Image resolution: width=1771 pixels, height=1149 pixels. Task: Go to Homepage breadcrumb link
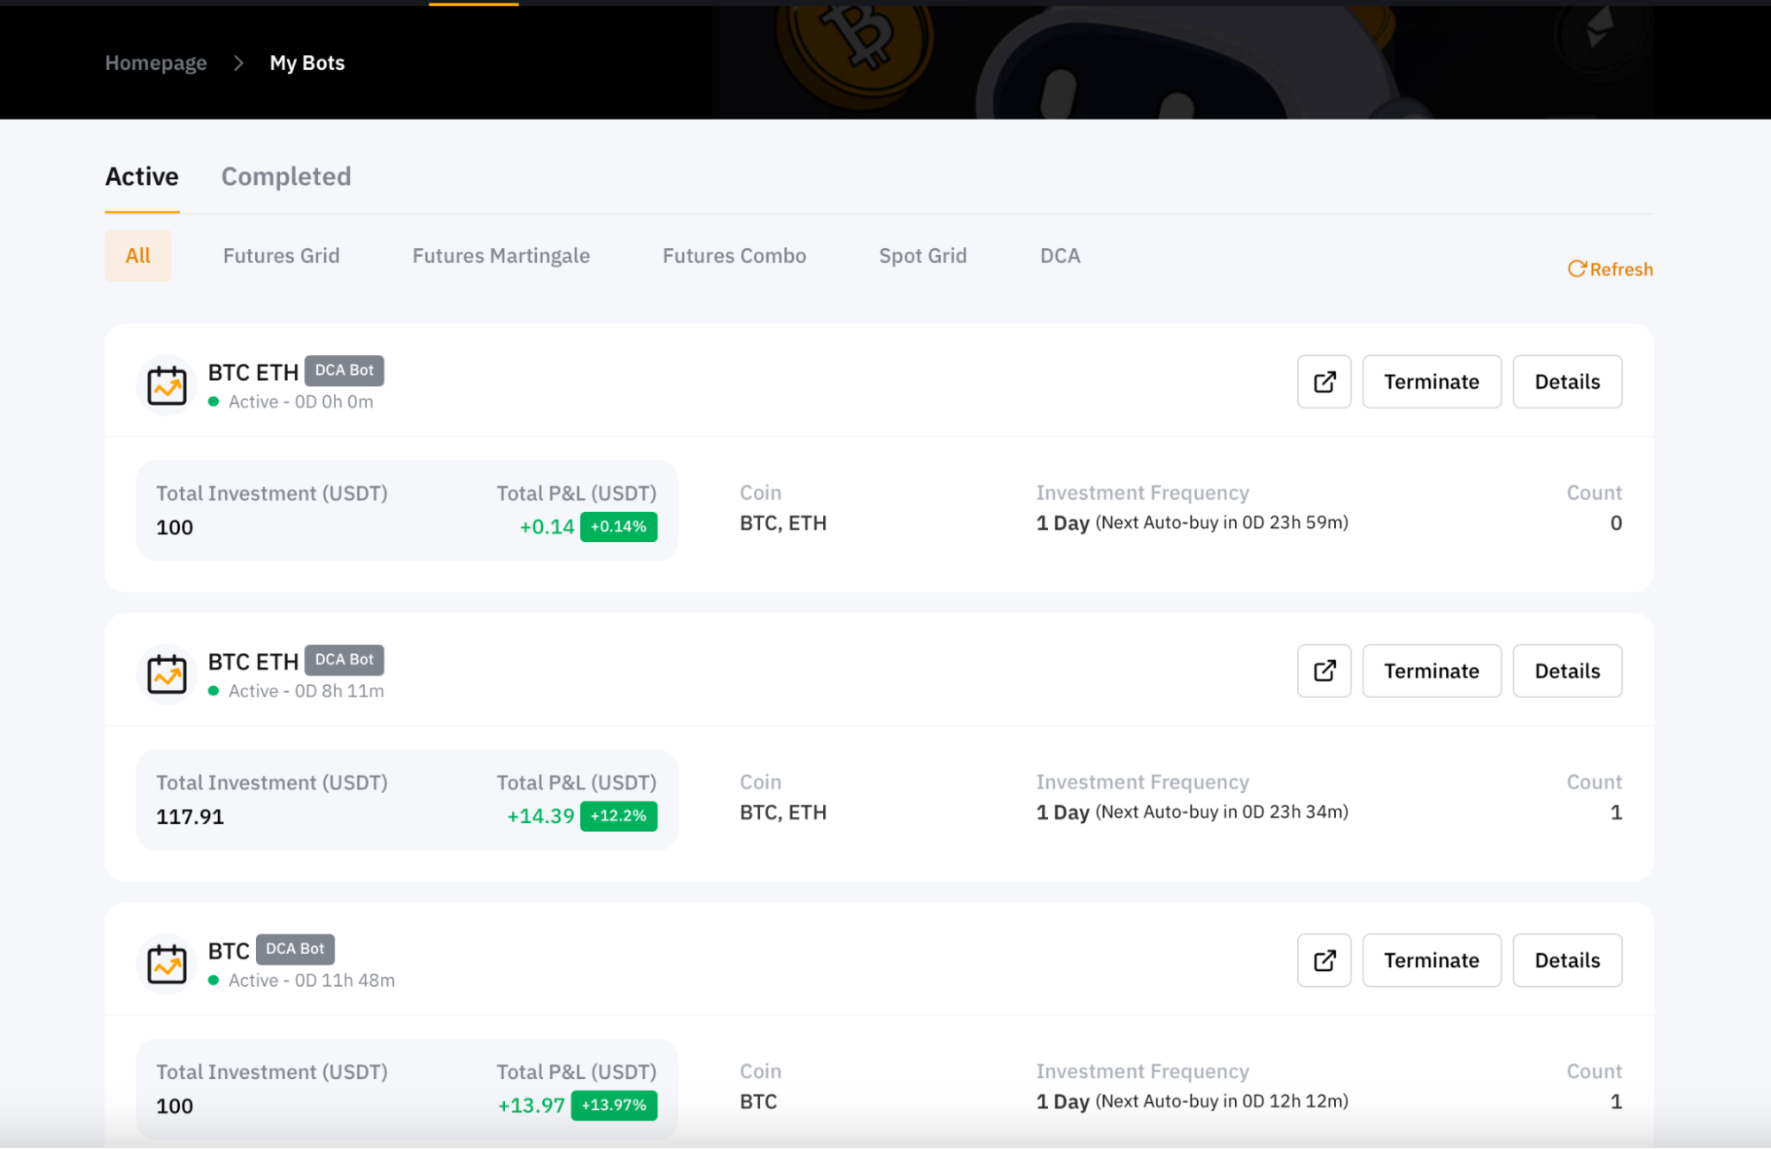[x=156, y=63]
